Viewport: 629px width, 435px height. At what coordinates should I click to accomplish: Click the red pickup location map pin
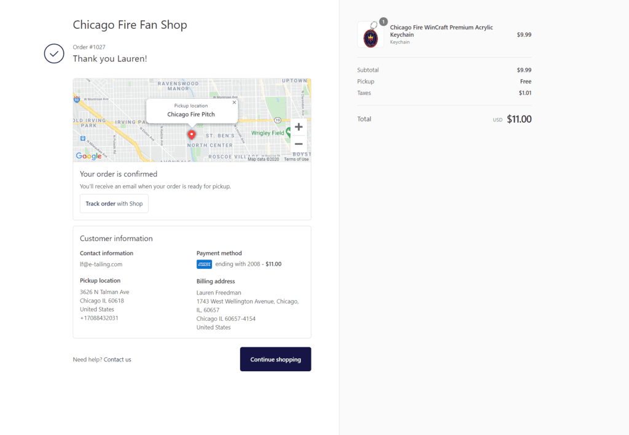click(x=192, y=134)
